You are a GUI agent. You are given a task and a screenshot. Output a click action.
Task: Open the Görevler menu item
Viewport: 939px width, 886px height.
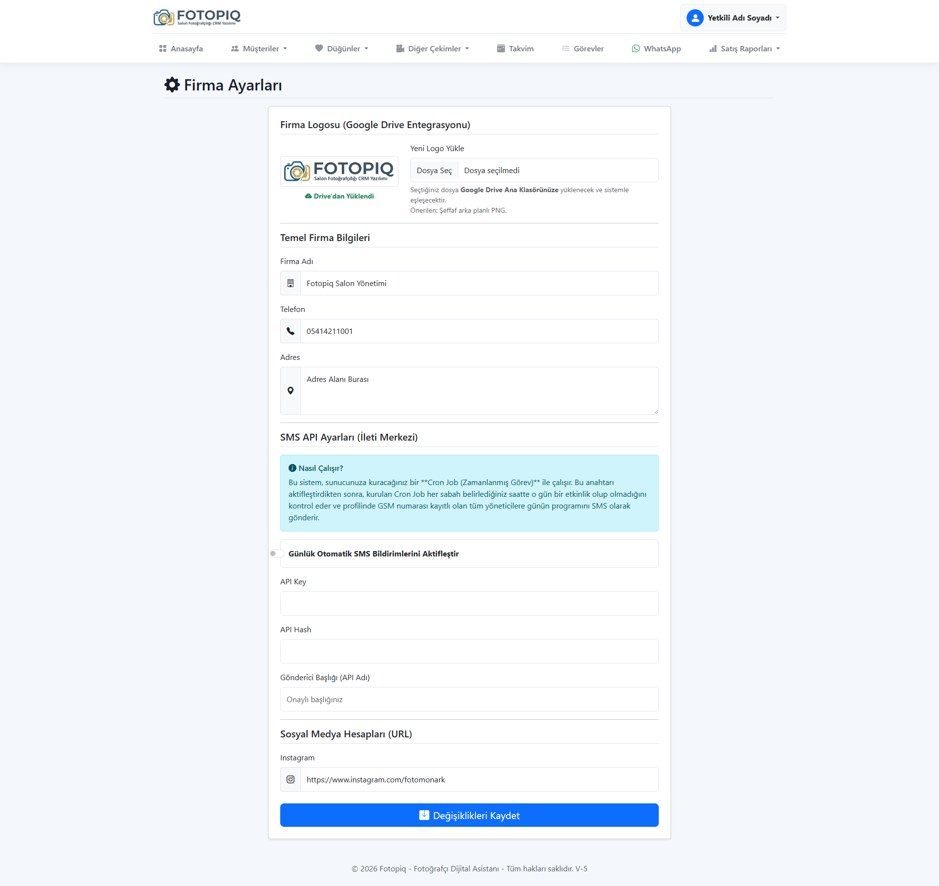pyautogui.click(x=583, y=48)
